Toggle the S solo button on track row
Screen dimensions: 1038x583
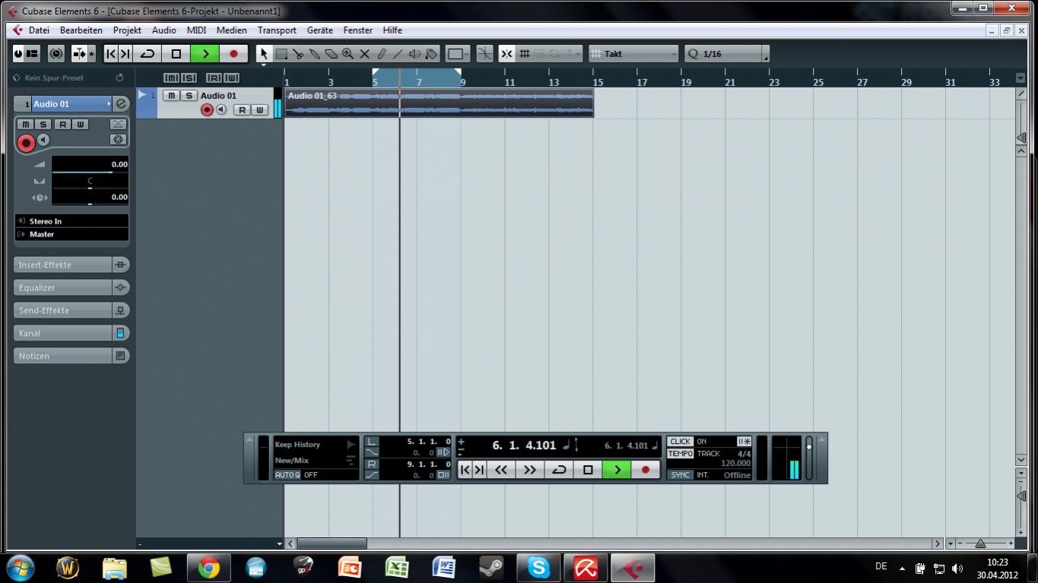[x=188, y=96]
